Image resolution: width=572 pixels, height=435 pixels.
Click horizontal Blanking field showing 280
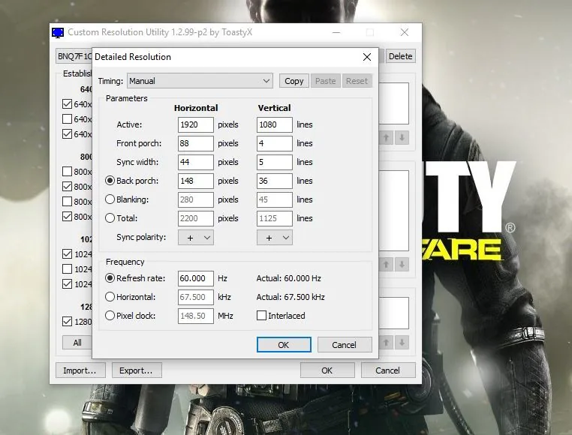[x=196, y=199]
